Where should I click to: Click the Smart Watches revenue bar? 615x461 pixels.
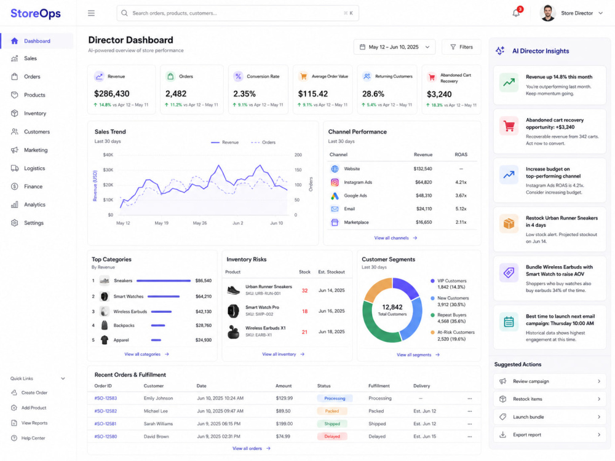coord(164,296)
